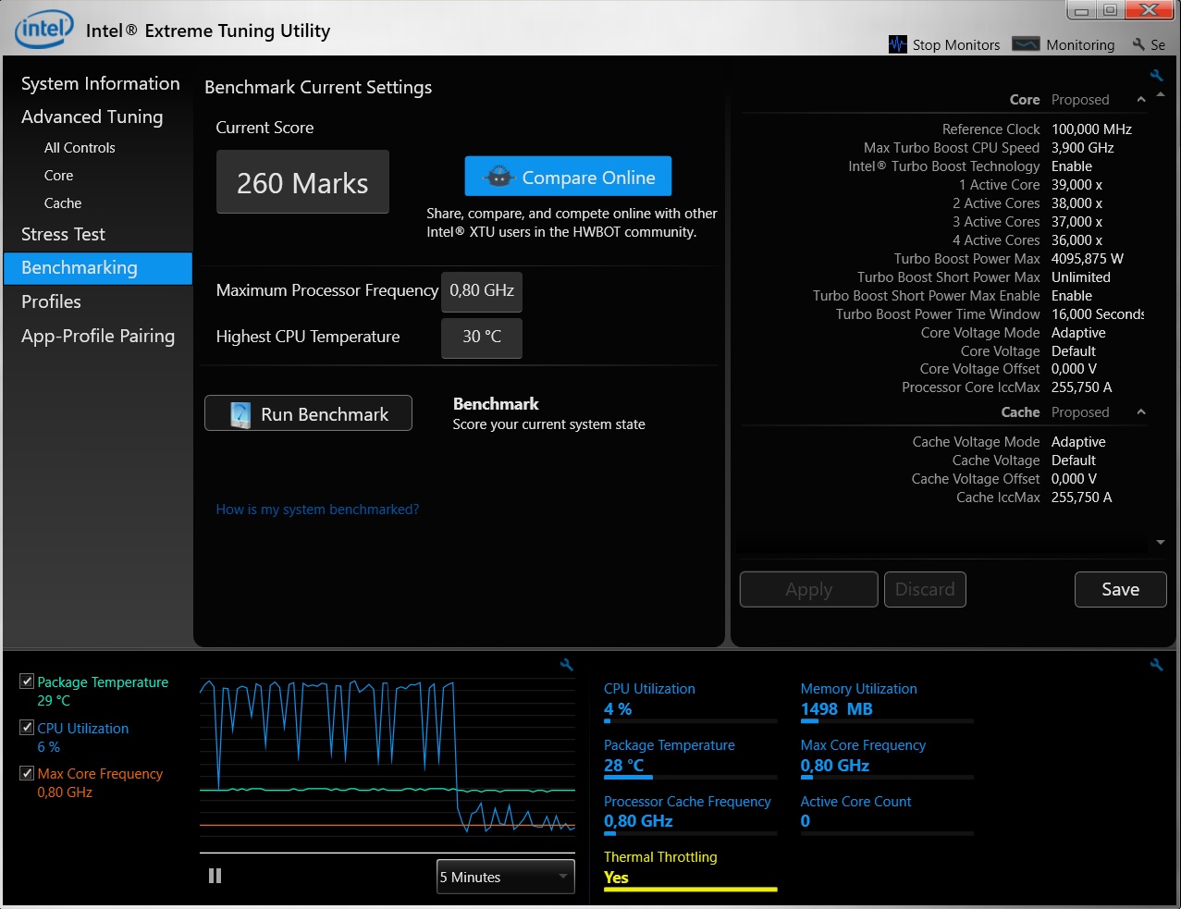Click the settings panel scroll down arrow
The width and height of the screenshot is (1181, 909).
1161,543
